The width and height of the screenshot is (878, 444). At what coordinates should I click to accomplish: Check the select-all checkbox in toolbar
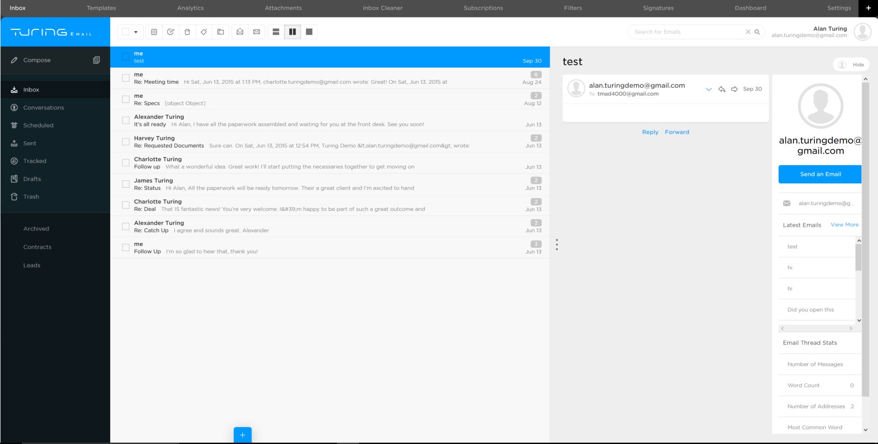tap(126, 32)
